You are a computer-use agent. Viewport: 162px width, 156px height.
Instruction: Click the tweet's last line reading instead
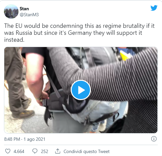[x=14, y=40]
